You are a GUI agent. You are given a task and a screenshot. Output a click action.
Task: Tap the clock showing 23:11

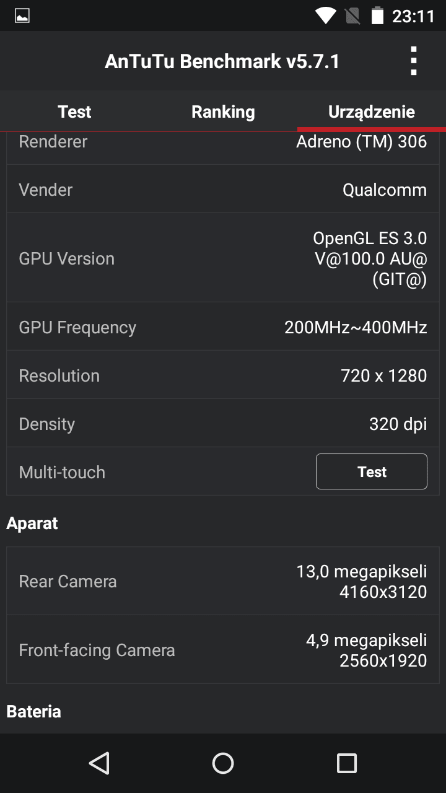point(413,16)
